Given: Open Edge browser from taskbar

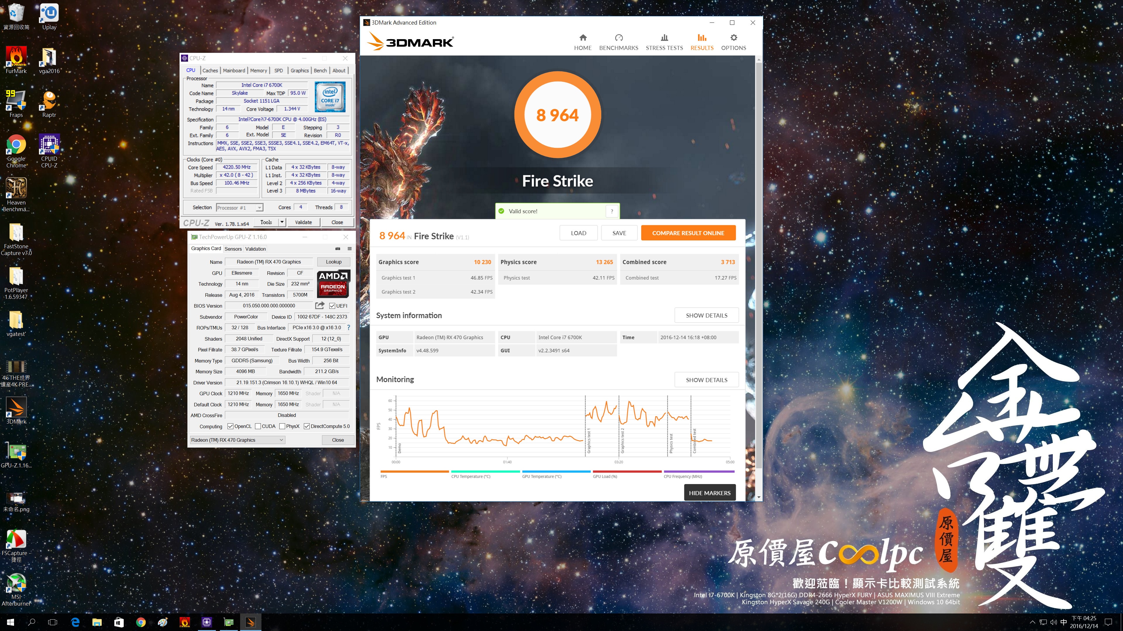Looking at the screenshot, I should click(x=75, y=622).
